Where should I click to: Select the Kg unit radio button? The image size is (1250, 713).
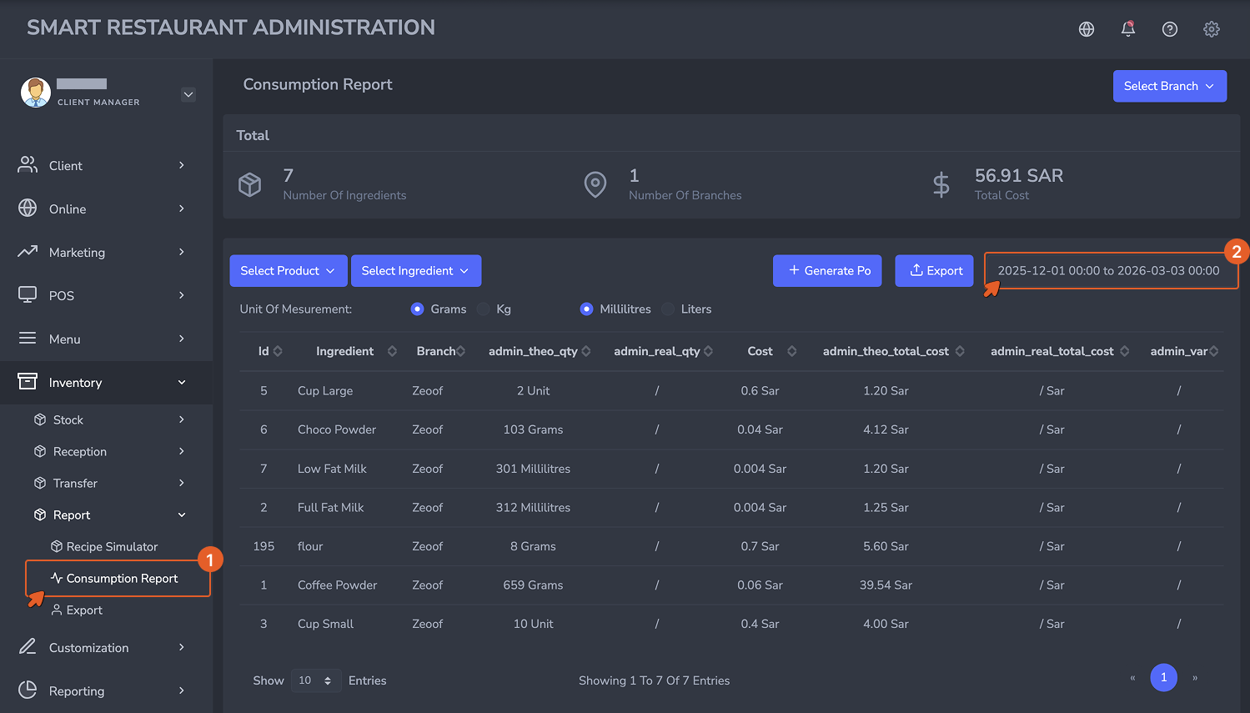point(484,309)
